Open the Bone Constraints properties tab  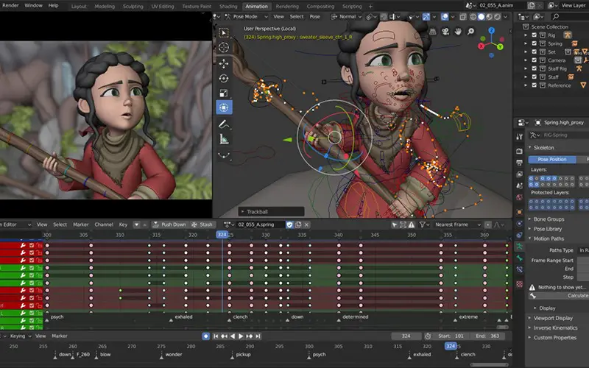519,269
